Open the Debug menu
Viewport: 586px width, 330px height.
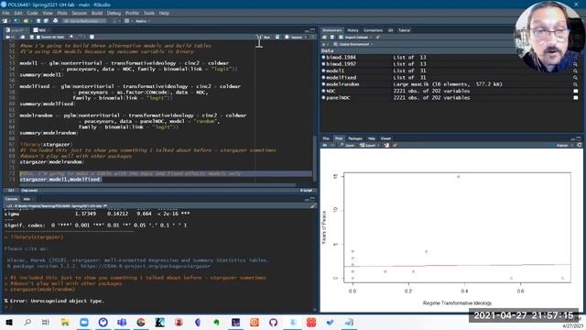(x=114, y=13)
